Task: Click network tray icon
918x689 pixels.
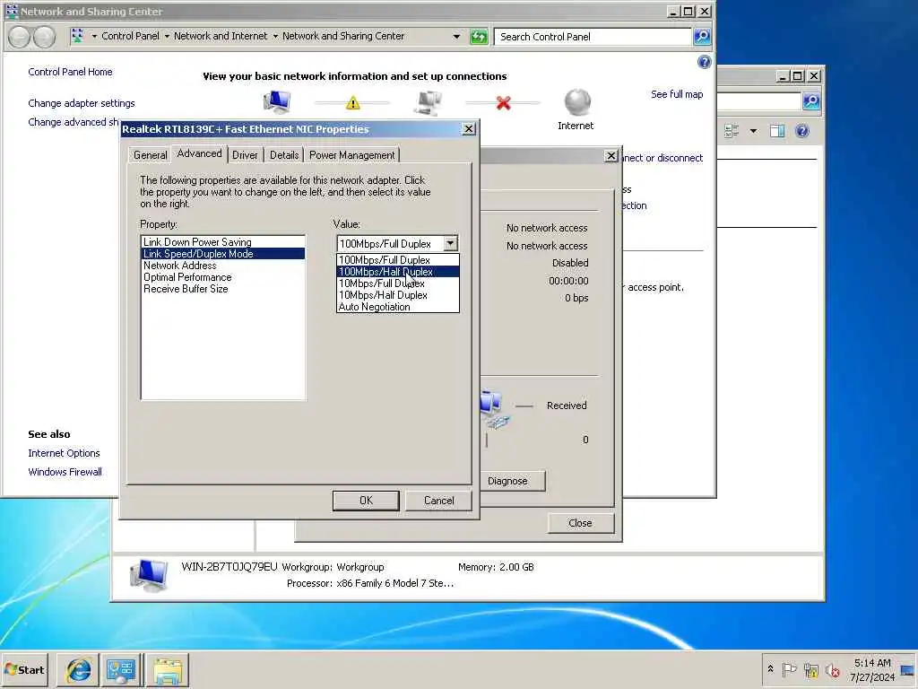Action: (x=810, y=669)
